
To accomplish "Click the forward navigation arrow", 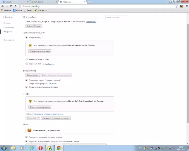I will click(x=7, y=6).
